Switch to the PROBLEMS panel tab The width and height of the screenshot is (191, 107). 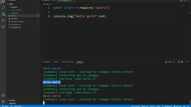[x=47, y=62]
